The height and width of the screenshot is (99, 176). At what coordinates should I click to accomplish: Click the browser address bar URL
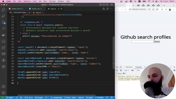click(139, 9)
